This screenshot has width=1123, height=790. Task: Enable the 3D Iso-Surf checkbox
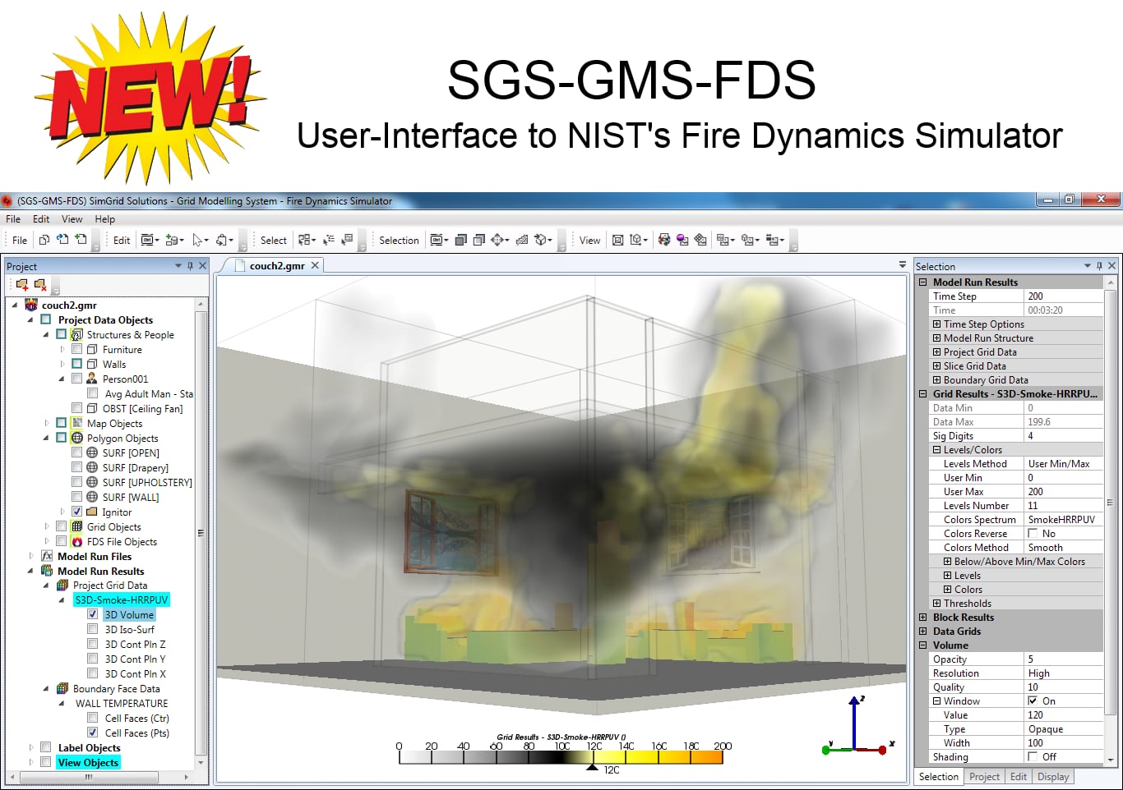(92, 629)
